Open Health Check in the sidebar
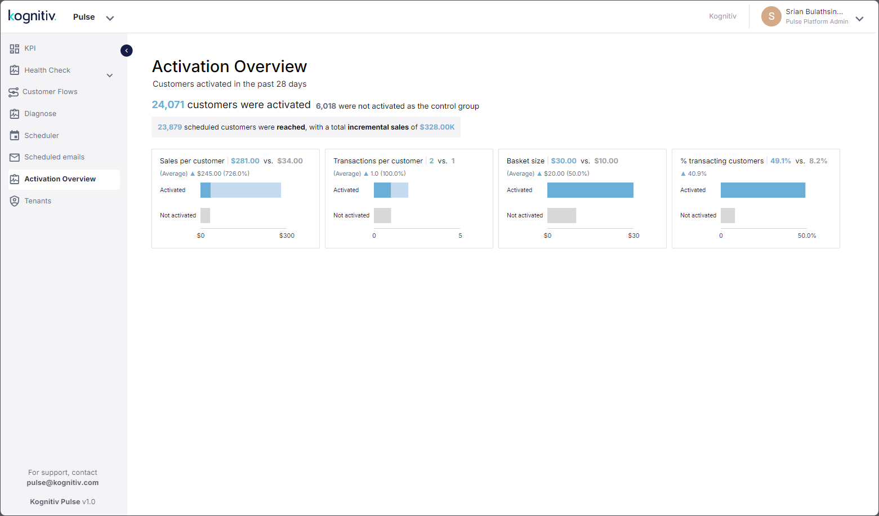This screenshot has width=879, height=516. 47,70
